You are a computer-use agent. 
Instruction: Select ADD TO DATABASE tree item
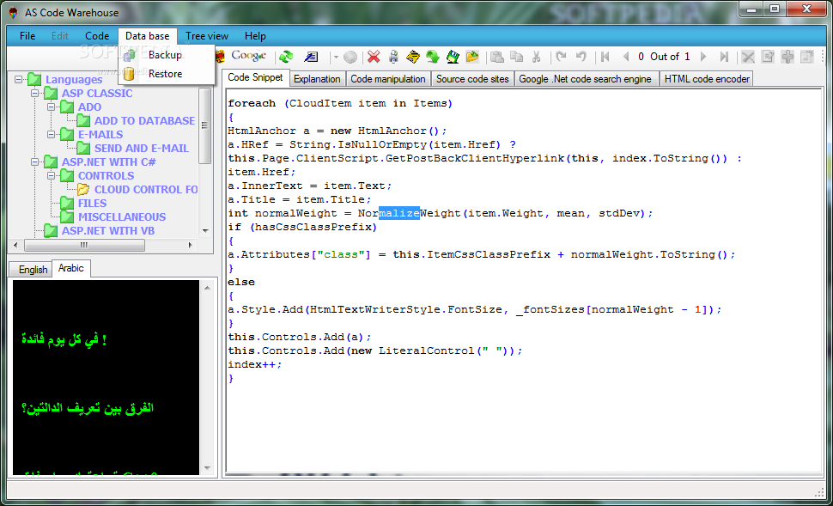click(x=144, y=121)
